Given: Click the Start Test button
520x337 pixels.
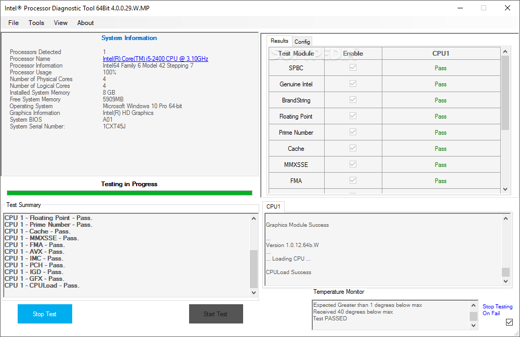Looking at the screenshot, I should (x=216, y=314).
